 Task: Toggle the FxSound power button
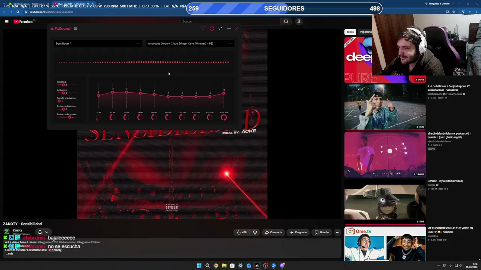[x=212, y=28]
